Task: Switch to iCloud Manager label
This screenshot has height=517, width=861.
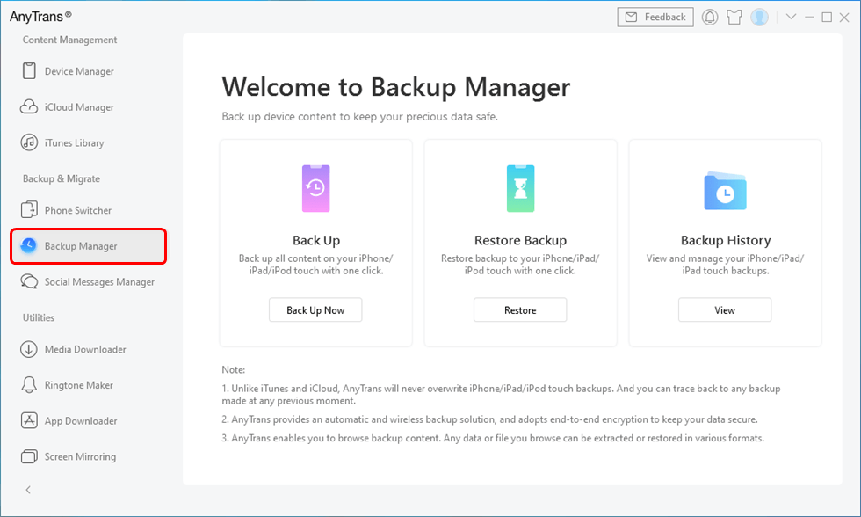Action: (79, 107)
